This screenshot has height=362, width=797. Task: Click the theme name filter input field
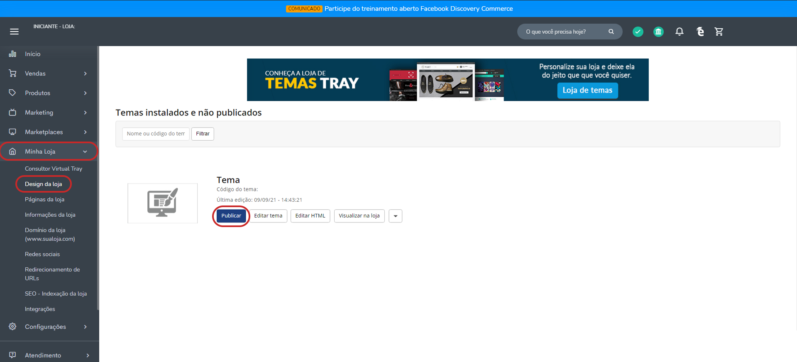pyautogui.click(x=156, y=134)
